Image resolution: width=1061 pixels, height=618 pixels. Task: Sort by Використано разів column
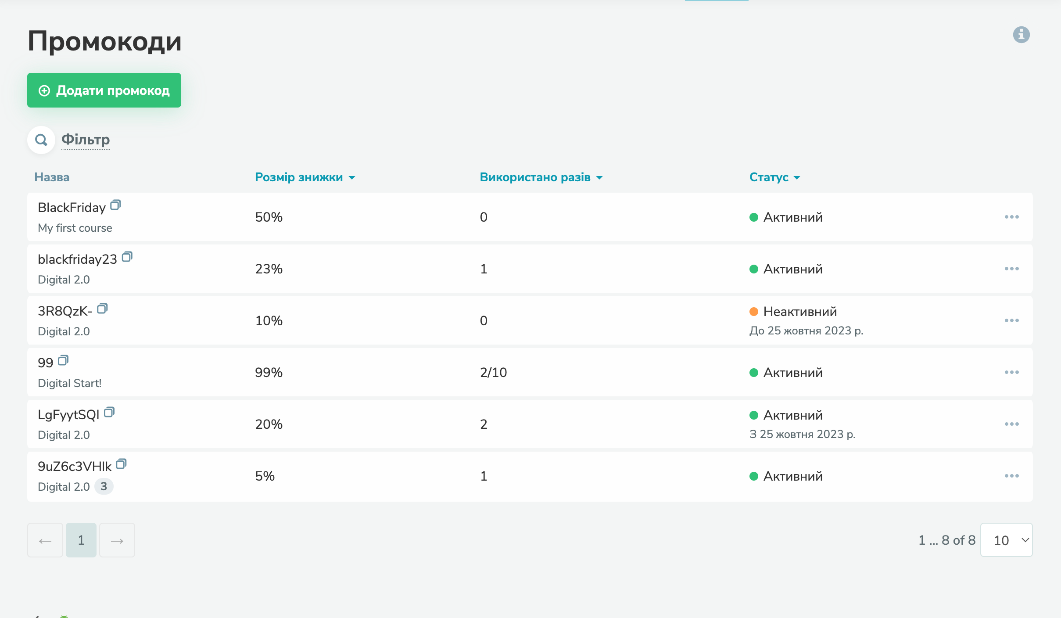click(x=541, y=177)
